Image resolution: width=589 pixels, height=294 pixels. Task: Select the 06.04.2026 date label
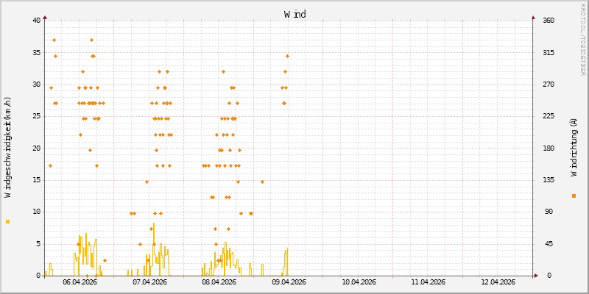(79, 282)
